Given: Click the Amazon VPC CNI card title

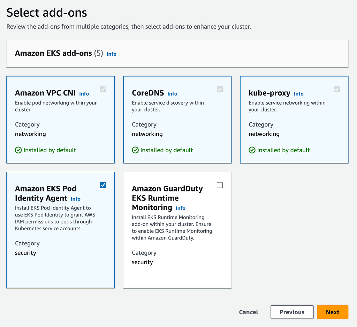Looking at the screenshot, I should pos(45,93).
